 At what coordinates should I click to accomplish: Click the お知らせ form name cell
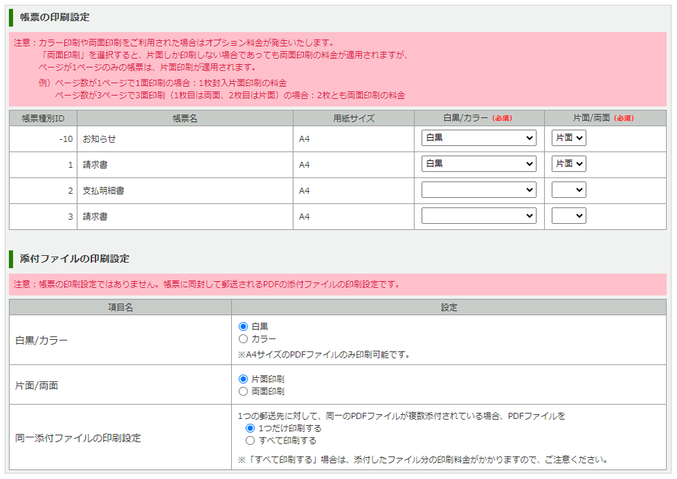(x=100, y=139)
